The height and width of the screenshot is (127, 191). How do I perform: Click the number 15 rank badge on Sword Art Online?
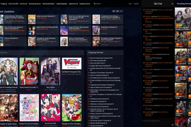tap(177, 111)
